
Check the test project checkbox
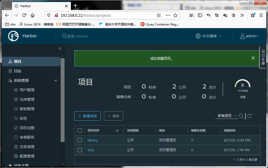80,150
